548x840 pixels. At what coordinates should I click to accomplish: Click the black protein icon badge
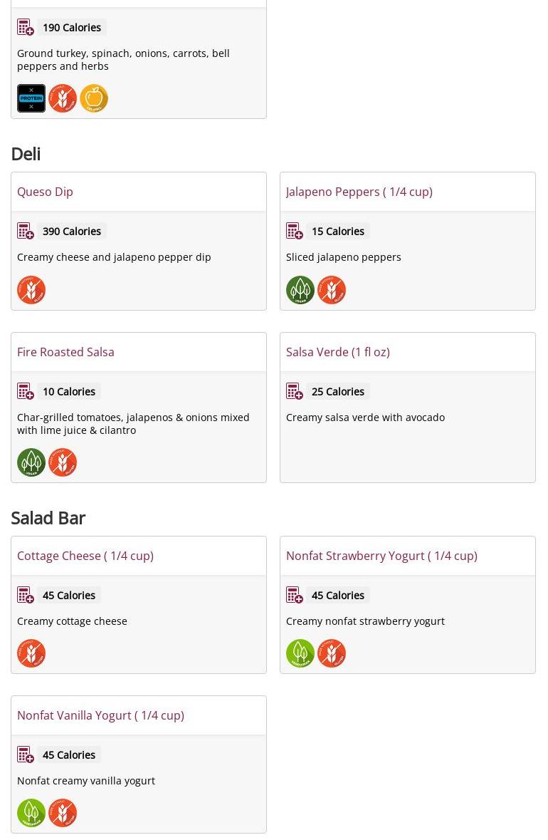click(31, 98)
